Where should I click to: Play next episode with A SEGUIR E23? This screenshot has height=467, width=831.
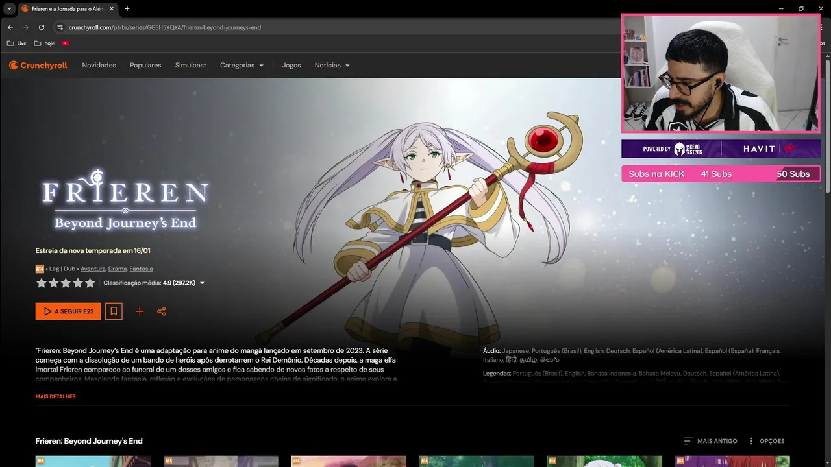68,311
